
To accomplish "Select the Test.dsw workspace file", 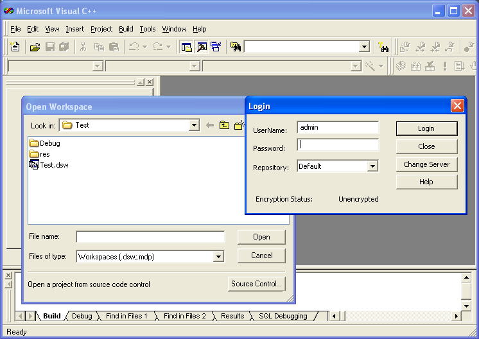I will [x=49, y=165].
